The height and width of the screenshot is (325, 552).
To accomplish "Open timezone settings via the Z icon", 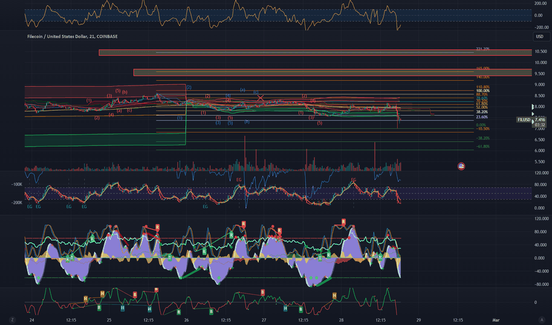I will [12, 320].
